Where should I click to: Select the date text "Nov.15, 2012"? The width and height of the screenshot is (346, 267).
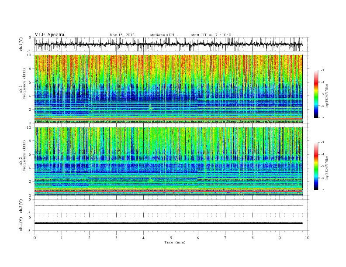point(122,35)
